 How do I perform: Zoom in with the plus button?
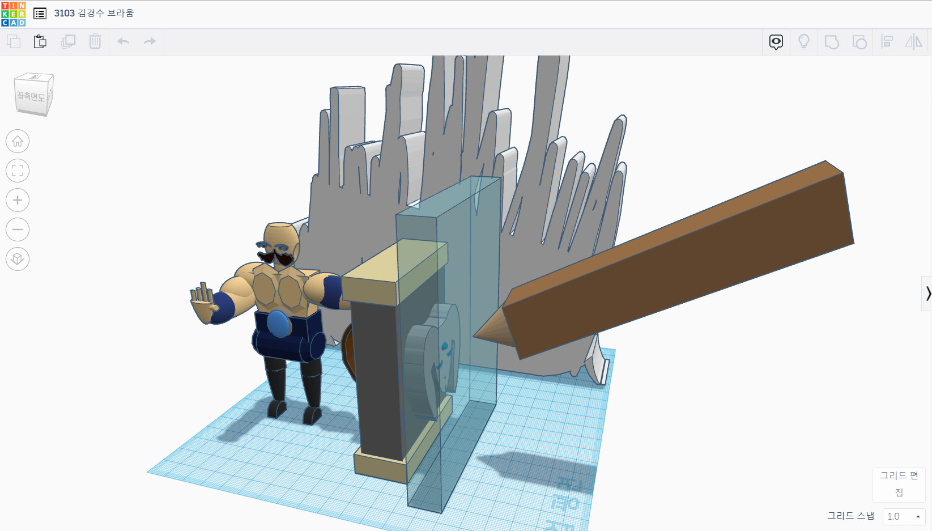click(x=18, y=200)
